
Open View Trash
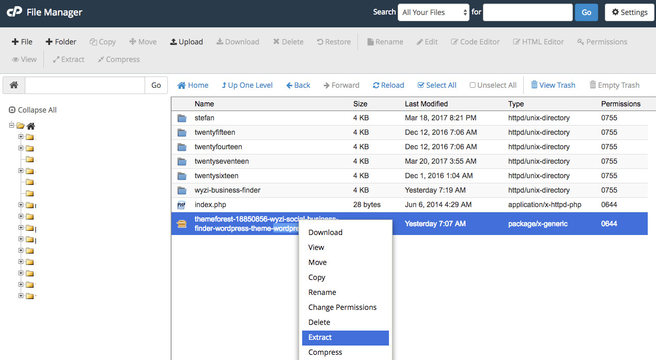[x=553, y=85]
